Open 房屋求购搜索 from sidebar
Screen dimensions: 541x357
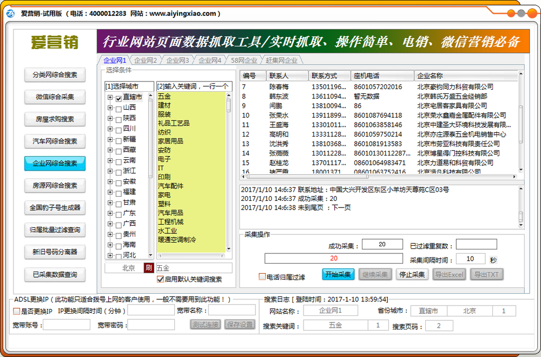pyautogui.click(x=55, y=119)
